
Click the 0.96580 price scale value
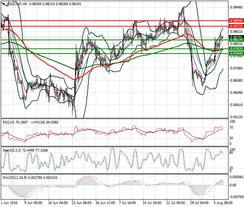(236, 81)
